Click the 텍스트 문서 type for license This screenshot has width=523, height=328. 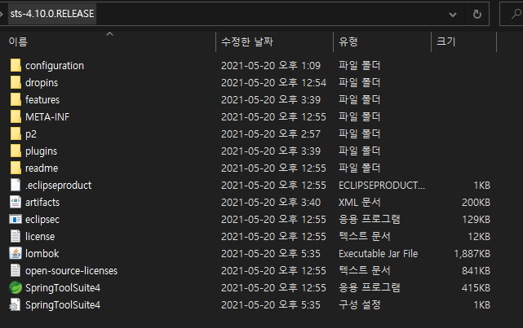tap(365, 237)
